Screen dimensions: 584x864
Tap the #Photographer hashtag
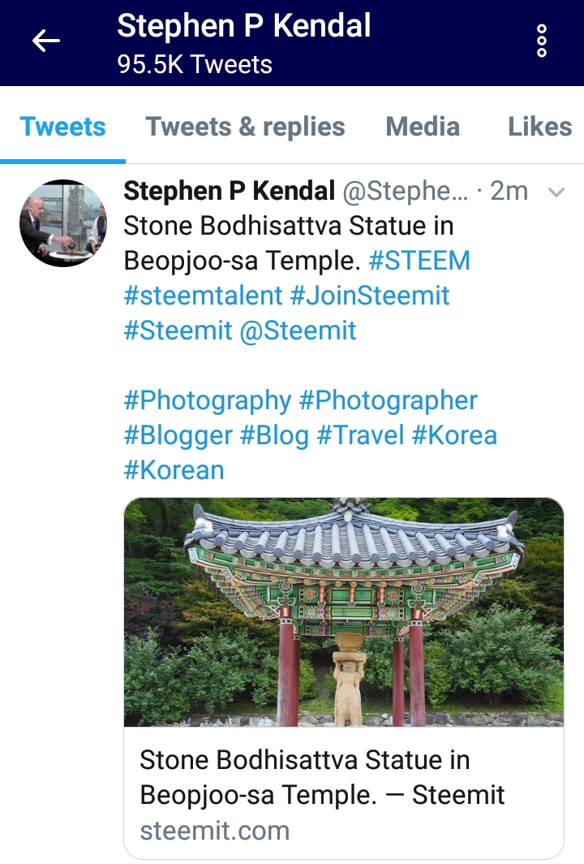[388, 400]
